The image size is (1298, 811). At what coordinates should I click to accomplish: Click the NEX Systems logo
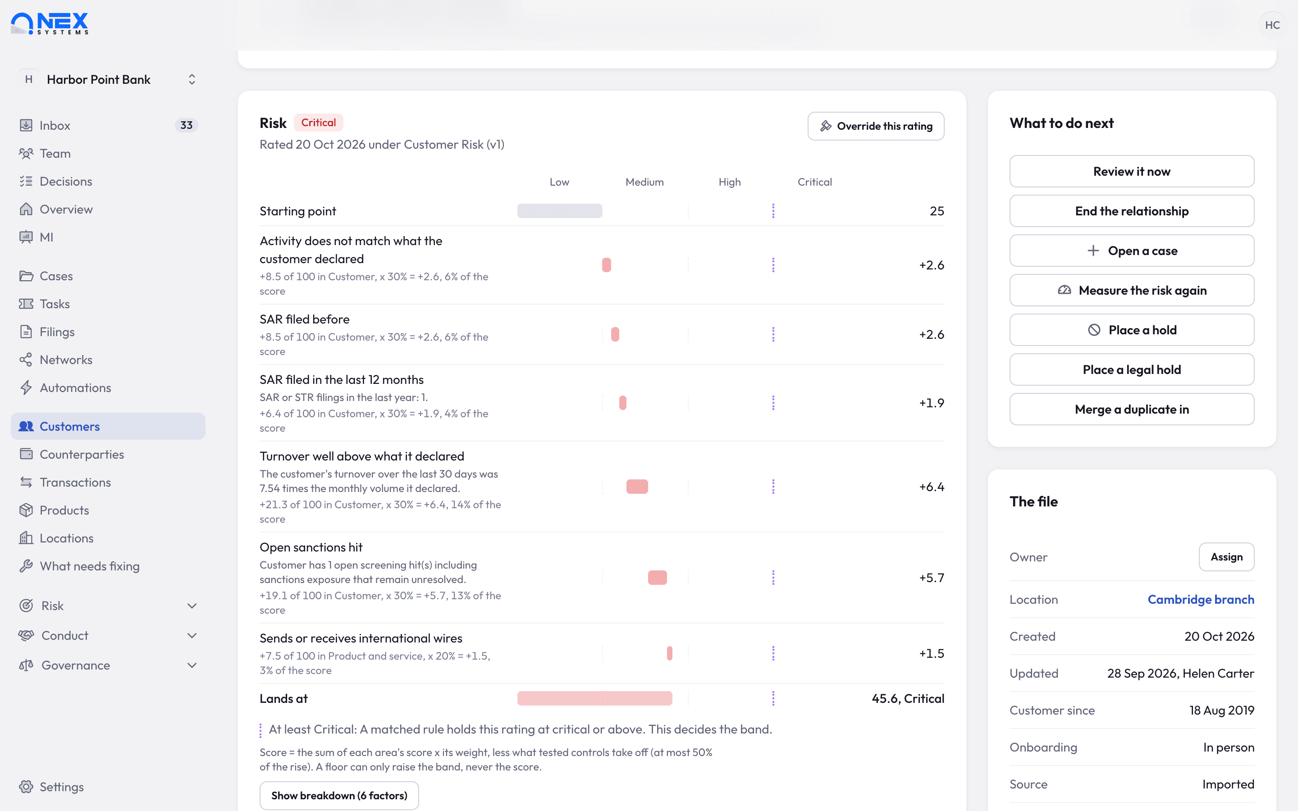49,23
